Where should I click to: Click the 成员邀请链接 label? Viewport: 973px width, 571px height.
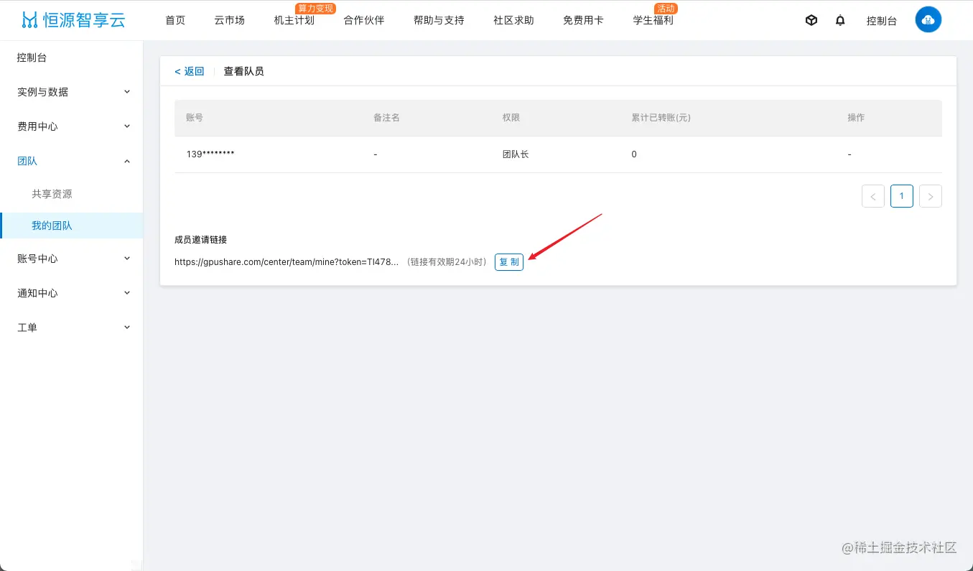click(x=200, y=240)
